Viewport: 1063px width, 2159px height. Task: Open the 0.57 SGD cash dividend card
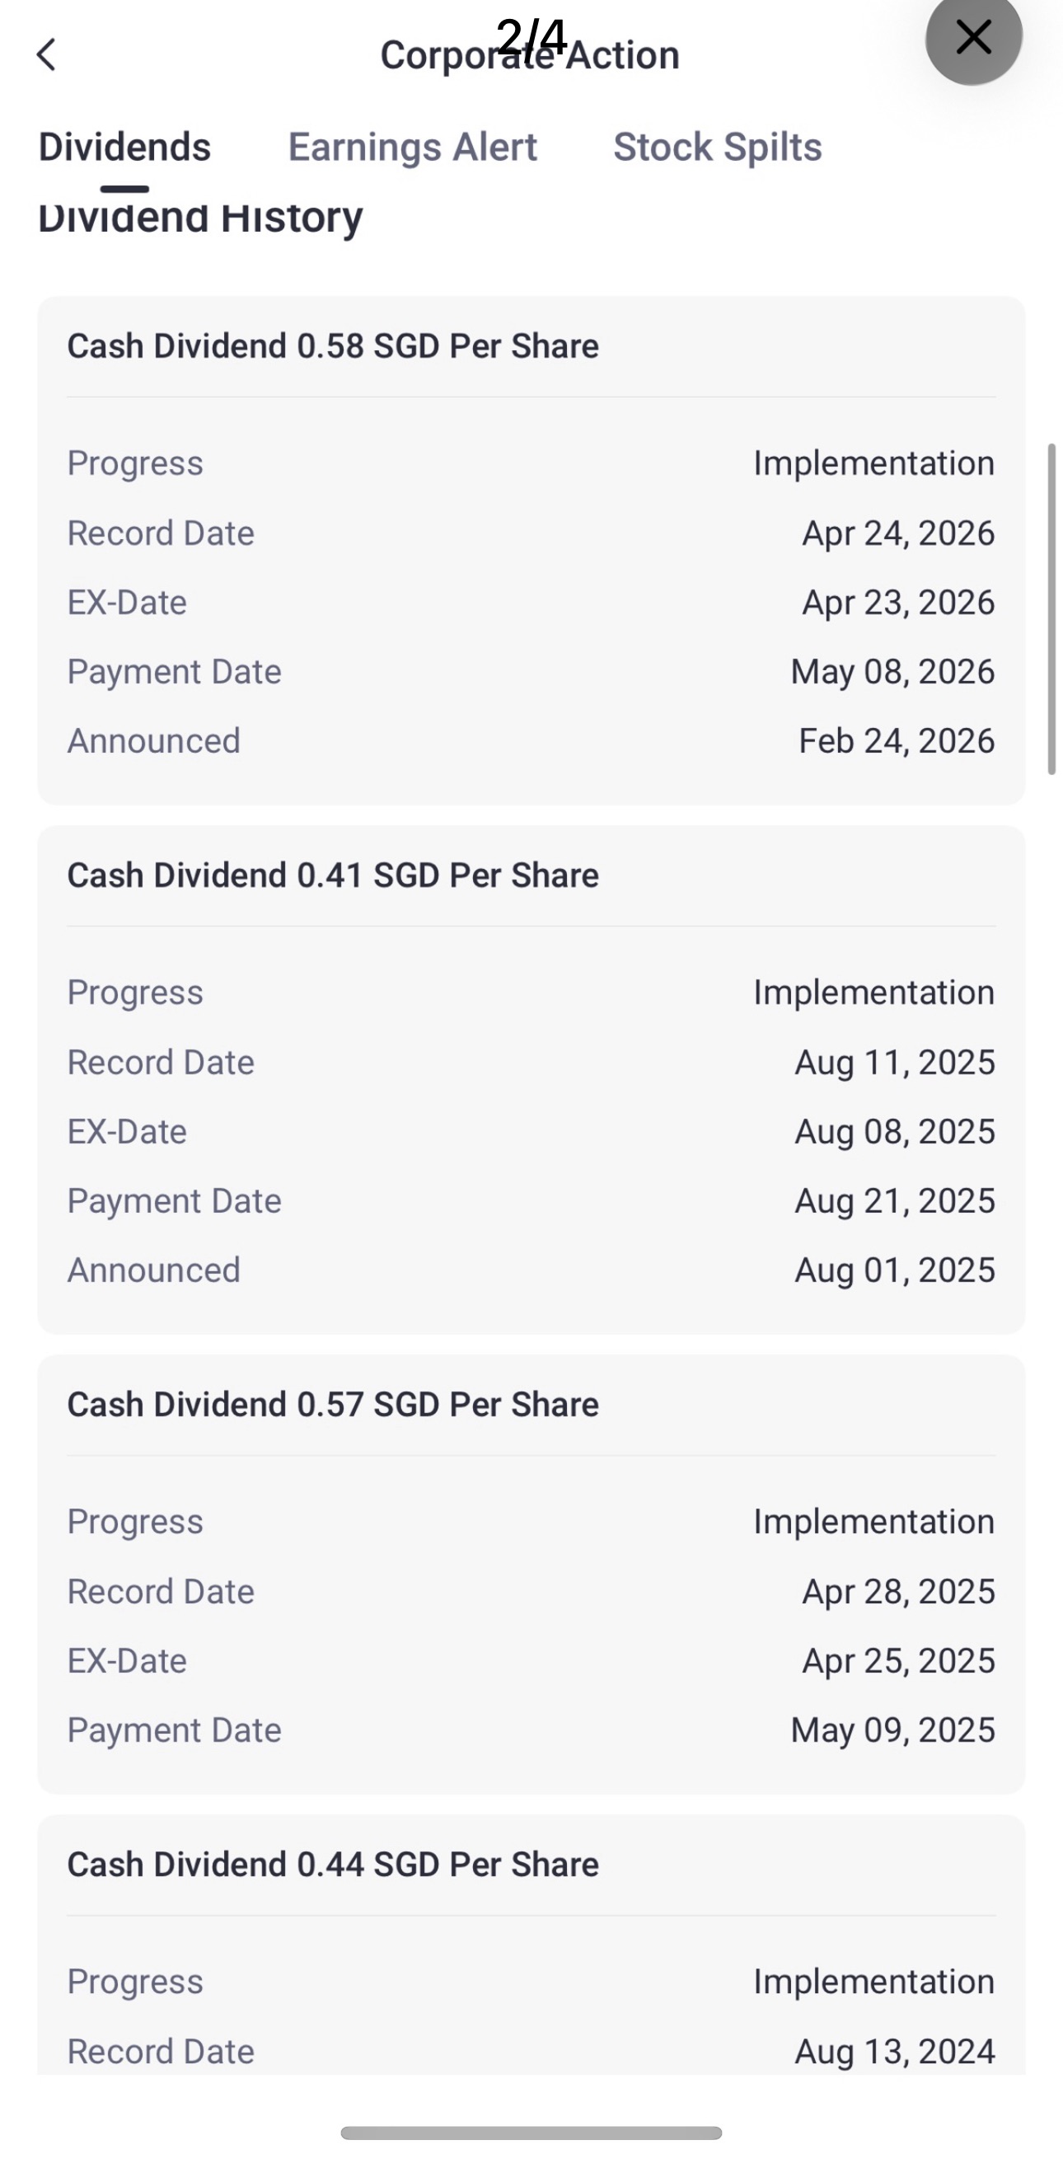tap(531, 1574)
